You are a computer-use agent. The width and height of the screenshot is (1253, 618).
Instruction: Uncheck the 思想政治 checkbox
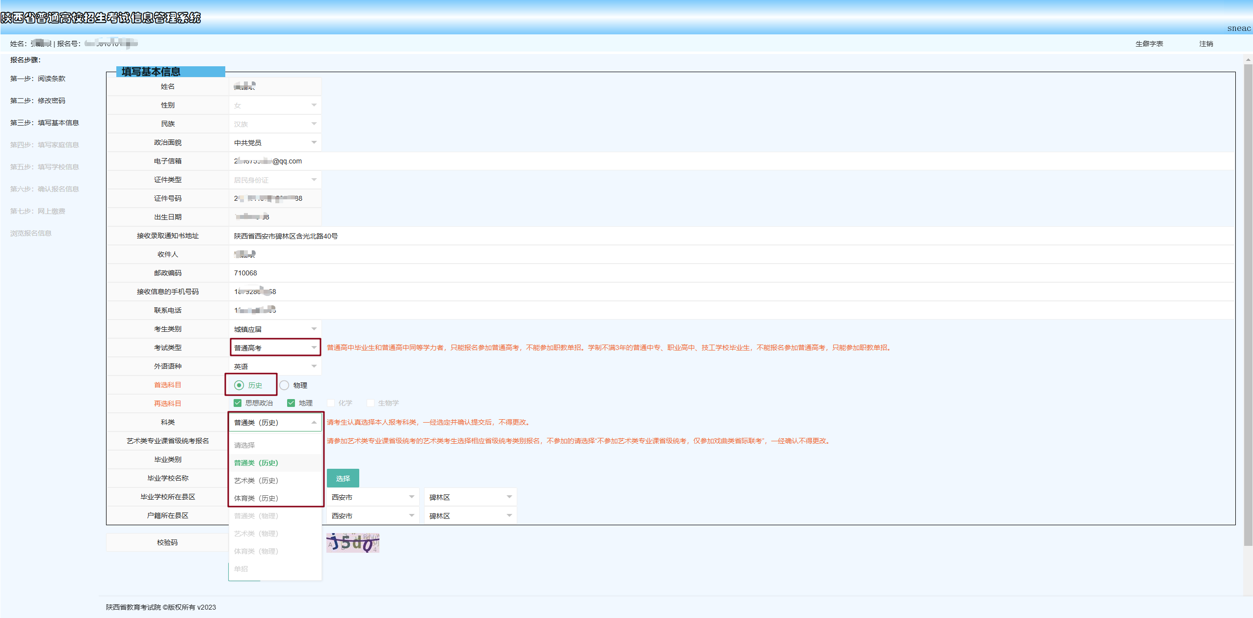[238, 403]
